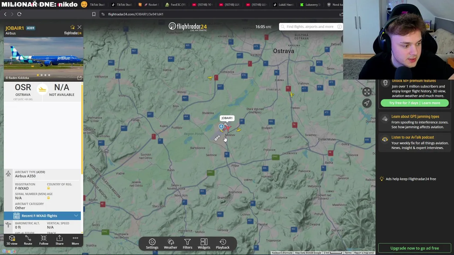Open the 3D view
The image size is (454, 255).
click(x=12, y=240)
